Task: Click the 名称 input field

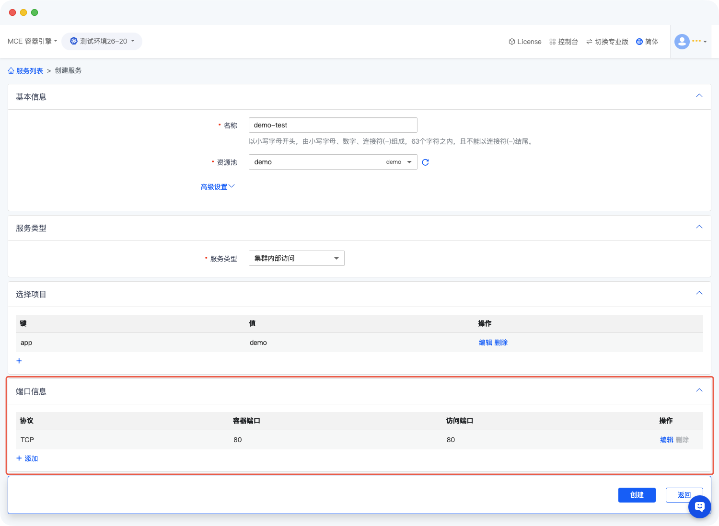Action: [x=333, y=125]
